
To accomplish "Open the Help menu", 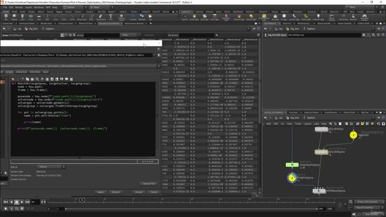I will [x=55, y=7].
